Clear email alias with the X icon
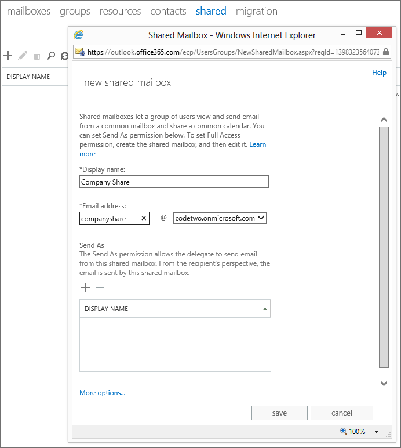Screen dimensions: 401x448 point(144,218)
